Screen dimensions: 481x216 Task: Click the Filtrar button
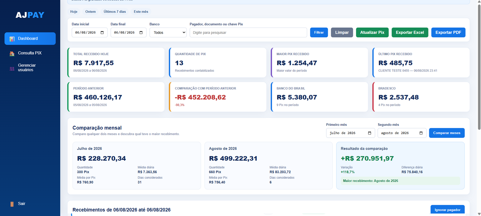319,33
